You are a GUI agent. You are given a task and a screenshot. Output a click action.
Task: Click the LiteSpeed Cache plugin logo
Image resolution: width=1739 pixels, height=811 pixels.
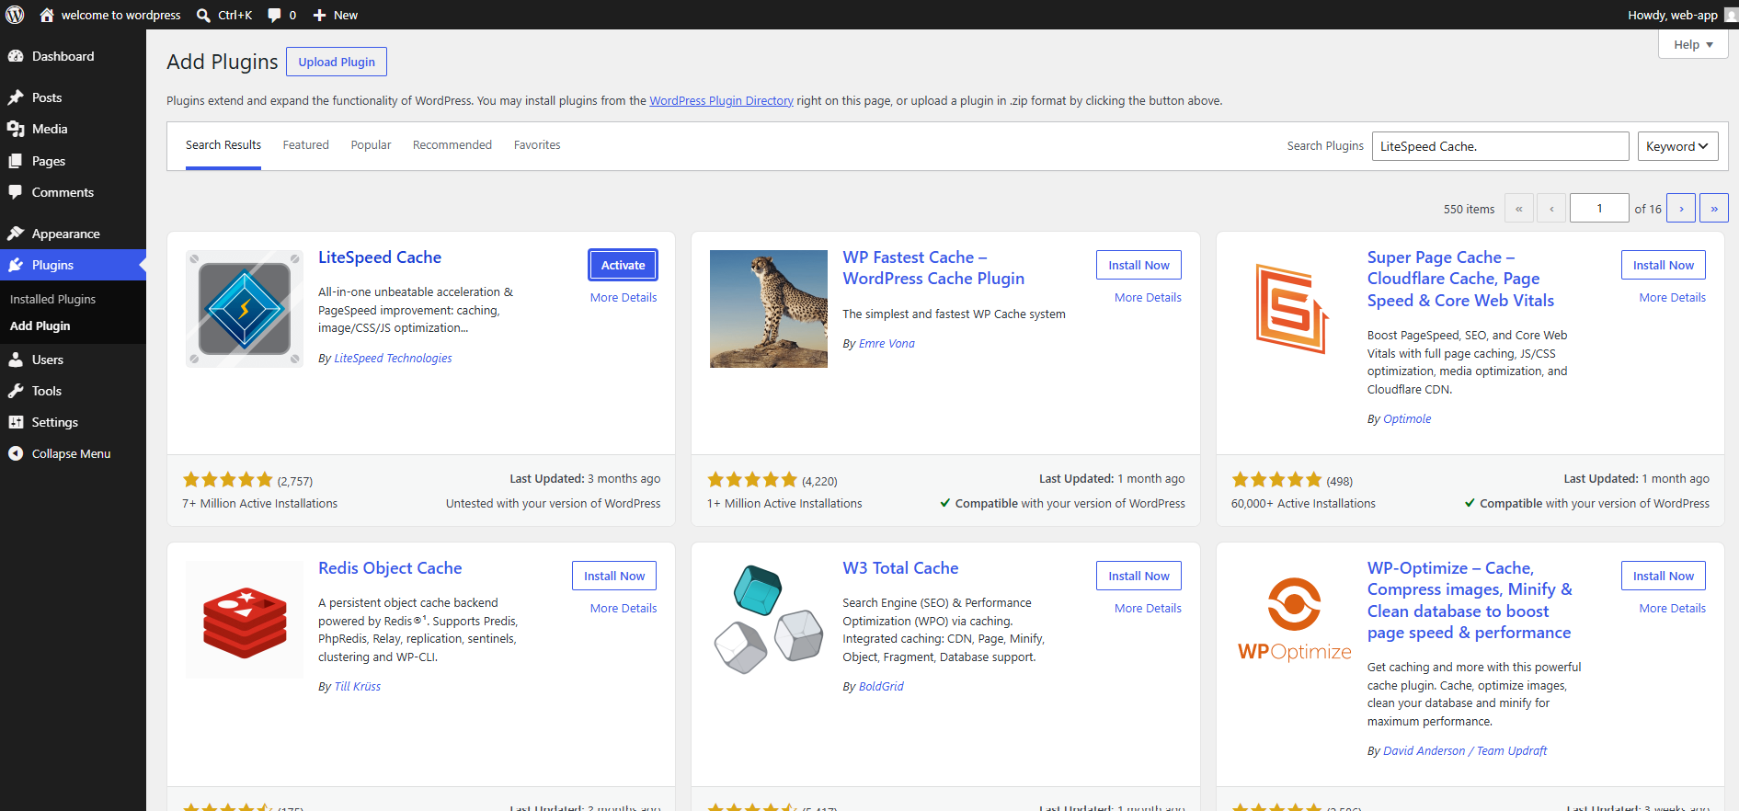click(245, 309)
